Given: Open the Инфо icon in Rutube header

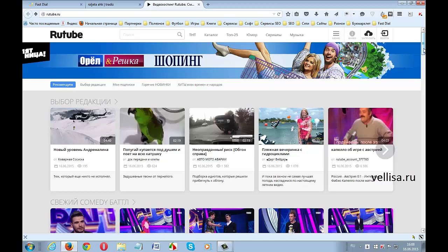Looking at the screenshot, I should coord(352,34).
